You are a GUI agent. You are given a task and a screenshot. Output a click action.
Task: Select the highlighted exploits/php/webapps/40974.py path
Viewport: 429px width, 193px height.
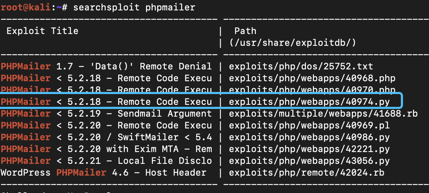pos(309,102)
